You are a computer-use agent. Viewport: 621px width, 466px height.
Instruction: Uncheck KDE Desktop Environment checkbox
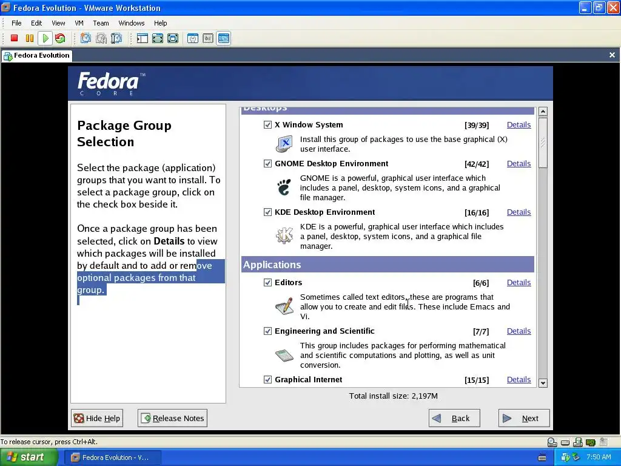(x=267, y=212)
